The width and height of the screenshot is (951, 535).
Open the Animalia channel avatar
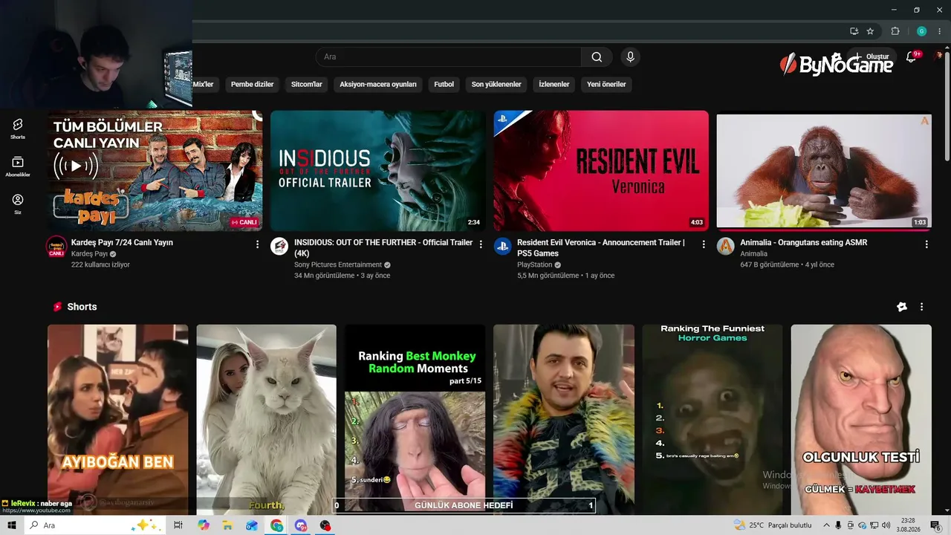(726, 246)
